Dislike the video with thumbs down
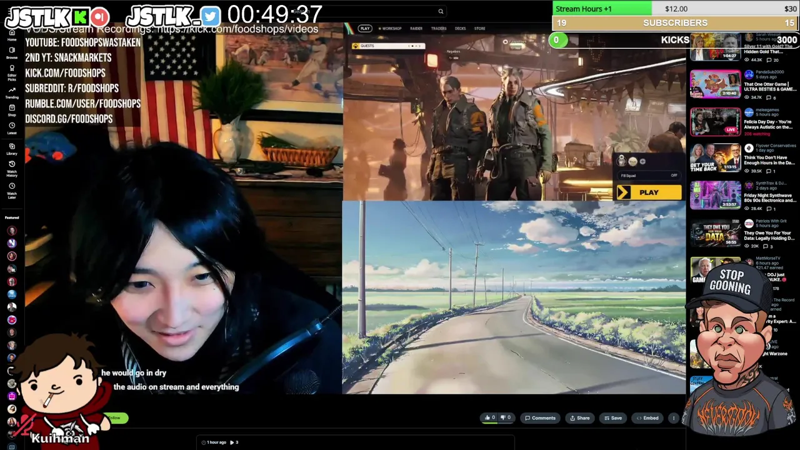The width and height of the screenshot is (800, 450). point(505,417)
